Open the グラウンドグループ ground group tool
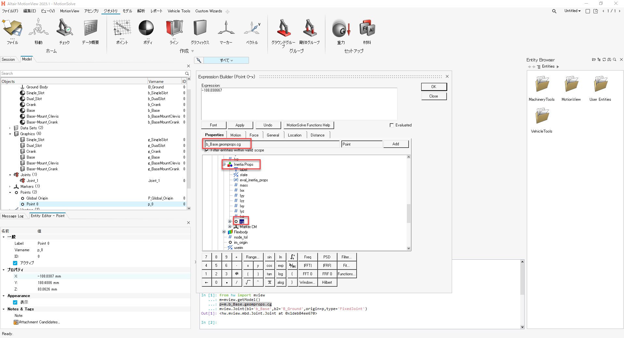This screenshot has width=624, height=338. [x=283, y=32]
